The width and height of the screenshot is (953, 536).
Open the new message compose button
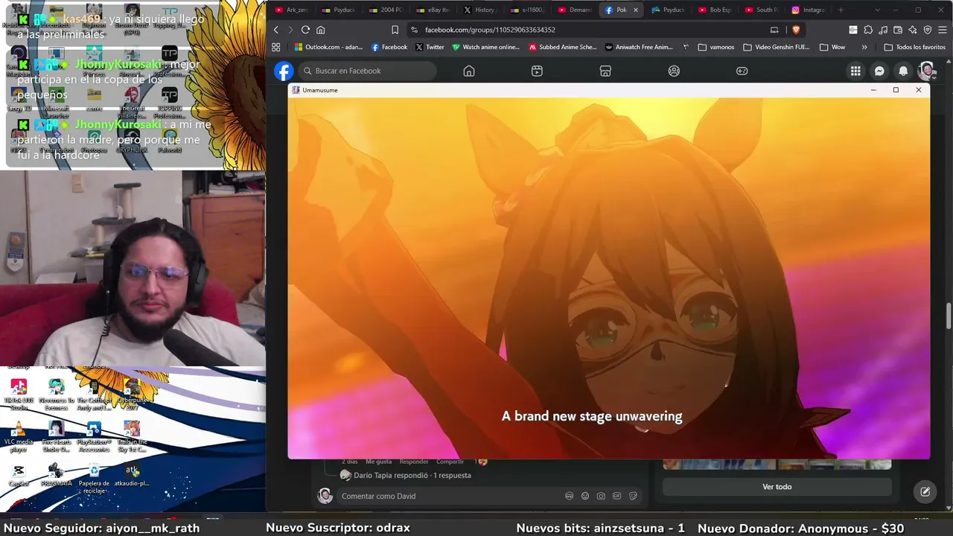925,491
